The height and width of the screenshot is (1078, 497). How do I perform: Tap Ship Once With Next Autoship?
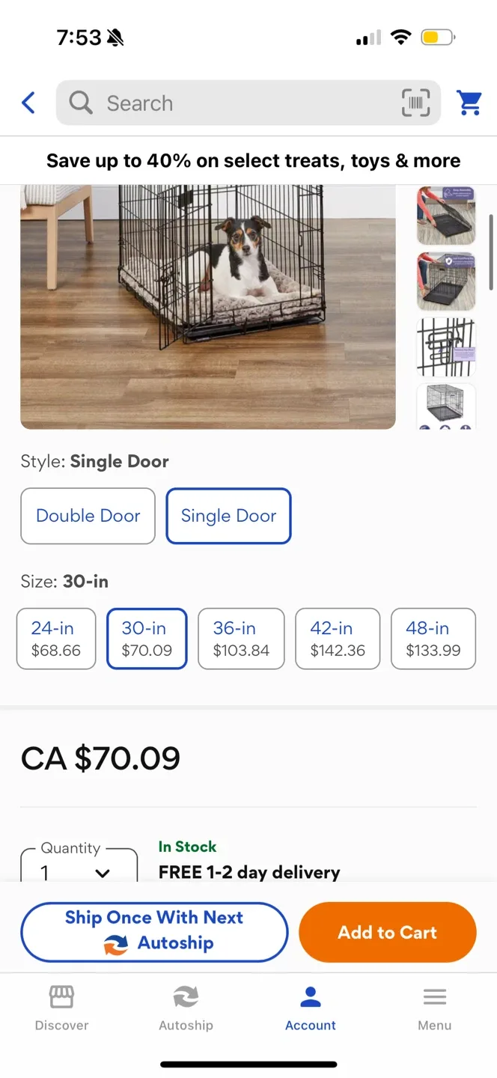(154, 932)
